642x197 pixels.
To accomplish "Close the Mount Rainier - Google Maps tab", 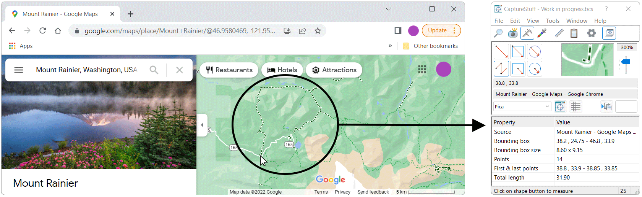I will coord(112,14).
